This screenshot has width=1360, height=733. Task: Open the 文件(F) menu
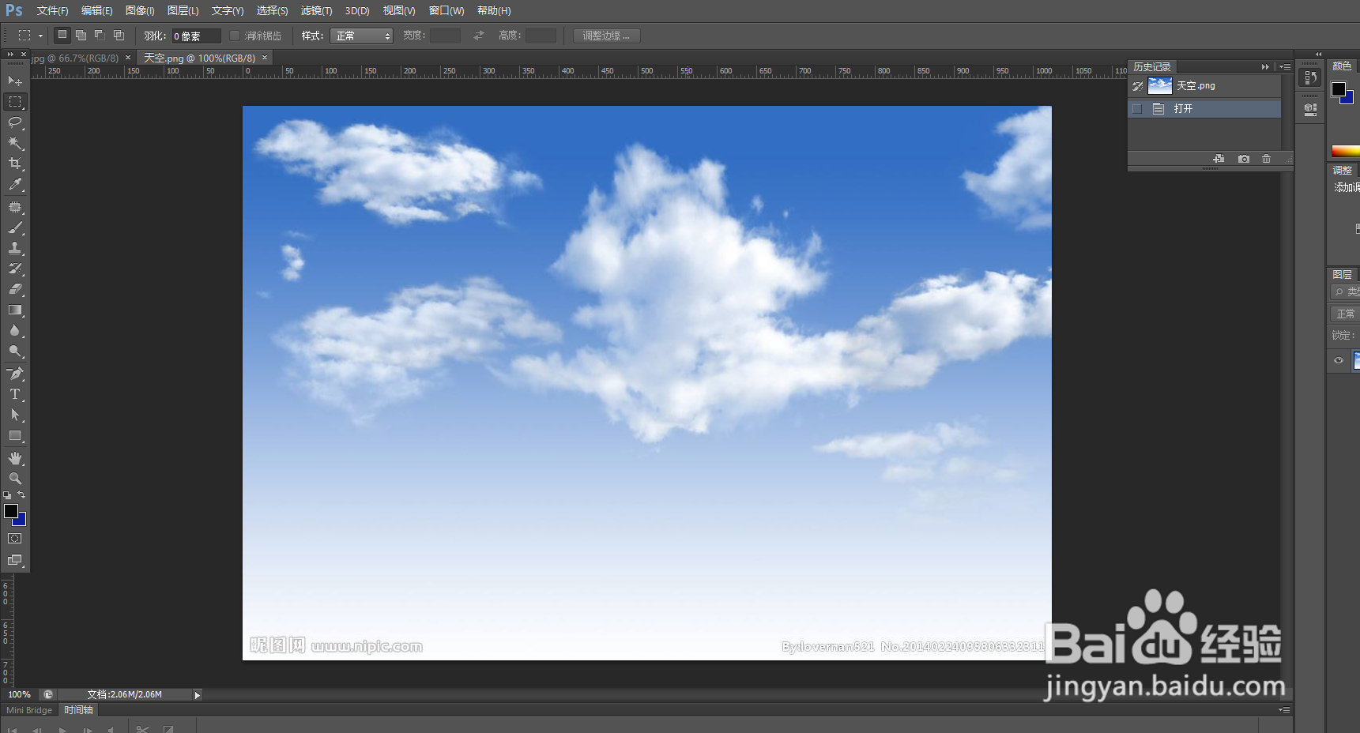coord(52,11)
